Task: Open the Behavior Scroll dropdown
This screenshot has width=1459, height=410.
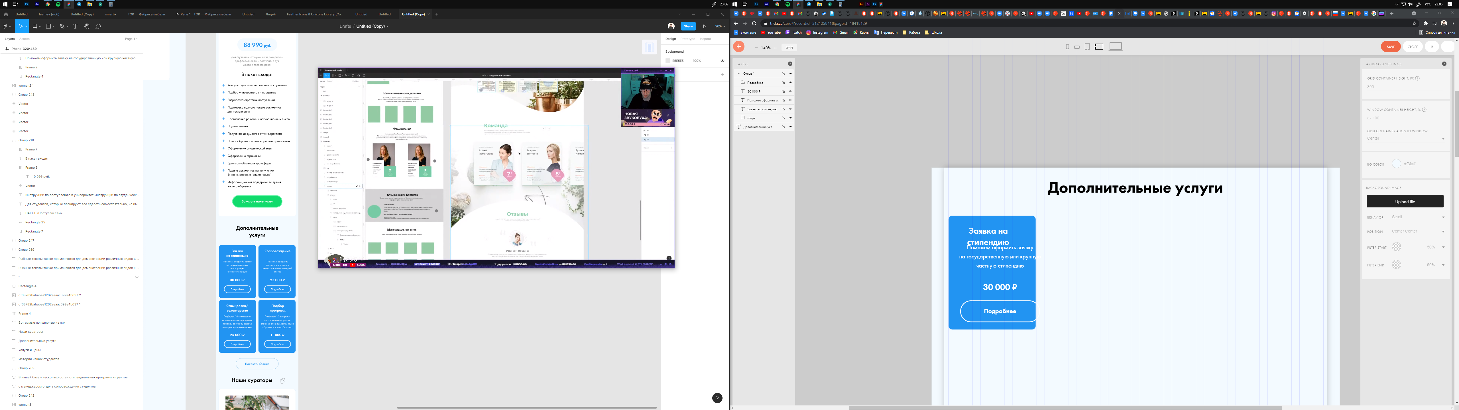Action: (1418, 217)
